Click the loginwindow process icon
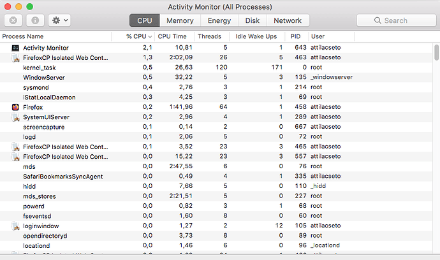 [15, 226]
